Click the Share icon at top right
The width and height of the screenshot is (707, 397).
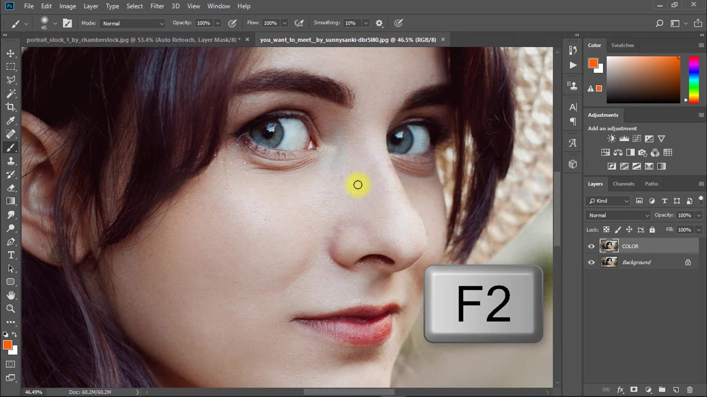[698, 23]
